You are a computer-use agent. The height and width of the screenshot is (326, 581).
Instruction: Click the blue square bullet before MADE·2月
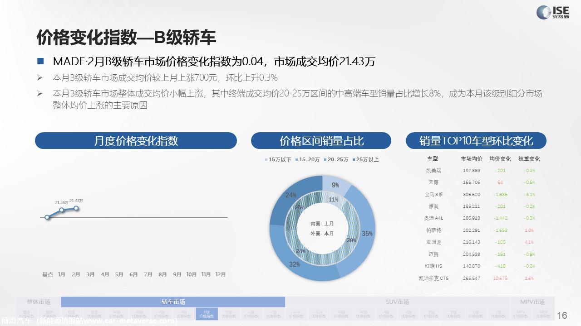pos(40,61)
